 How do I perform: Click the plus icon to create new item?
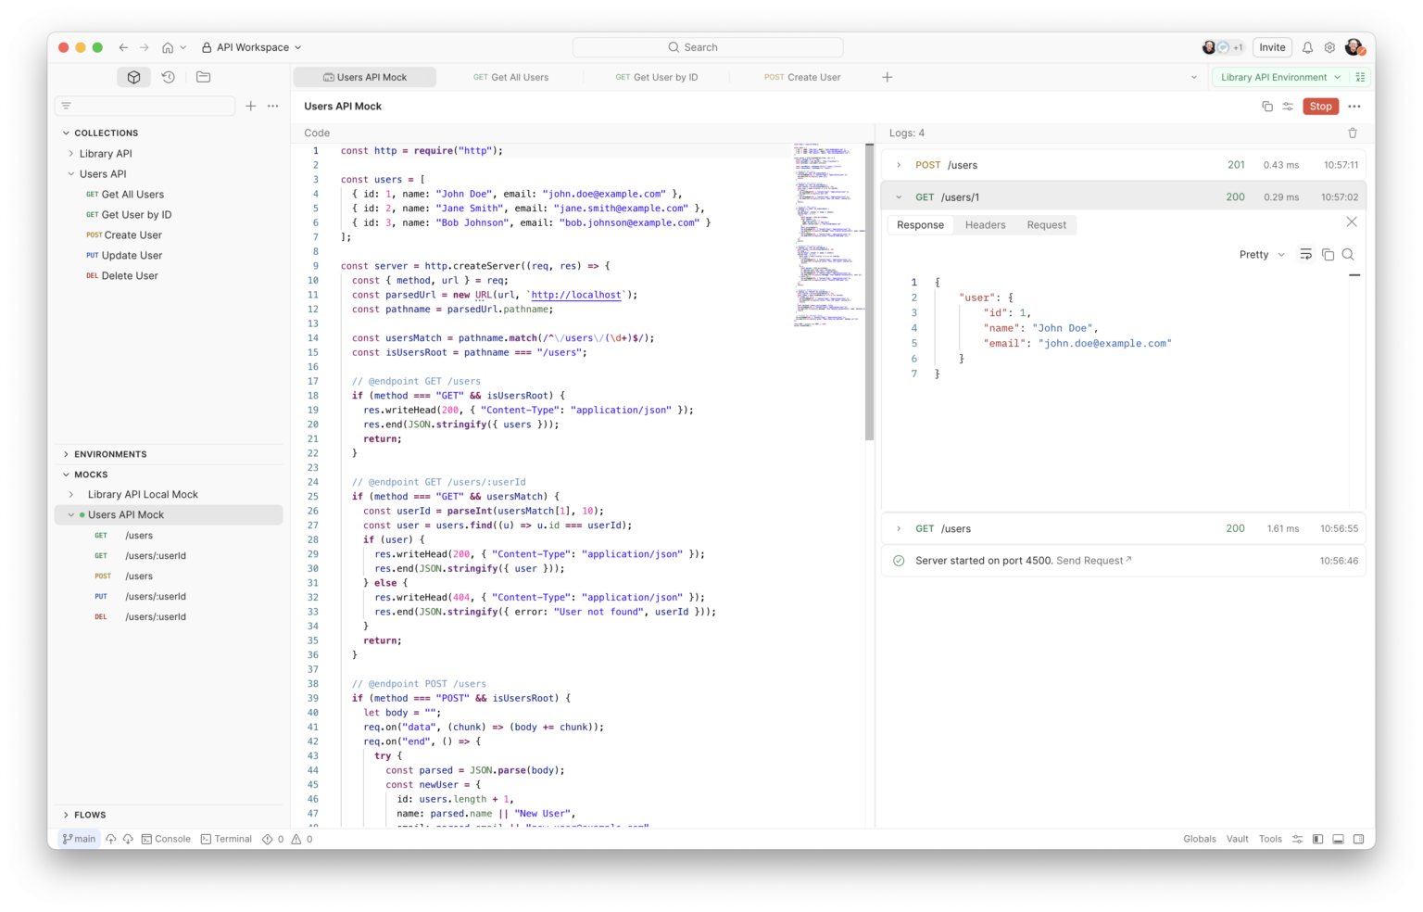(x=250, y=106)
